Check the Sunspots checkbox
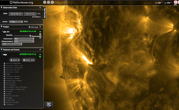The height and width of the screenshot is (110, 179). (x=4, y=104)
